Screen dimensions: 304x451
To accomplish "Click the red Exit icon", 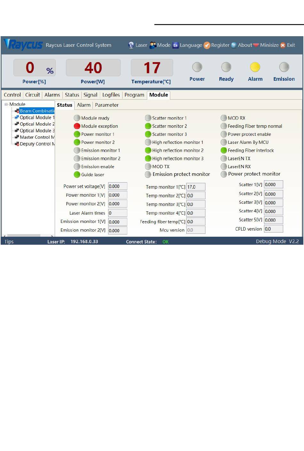I will tap(283, 45).
